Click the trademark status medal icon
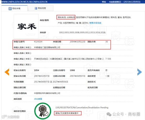The height and width of the screenshot is (120, 145). 43,111
